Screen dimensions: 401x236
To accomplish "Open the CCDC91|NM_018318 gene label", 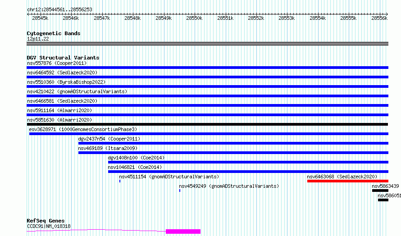I will pyautogui.click(x=49, y=226).
